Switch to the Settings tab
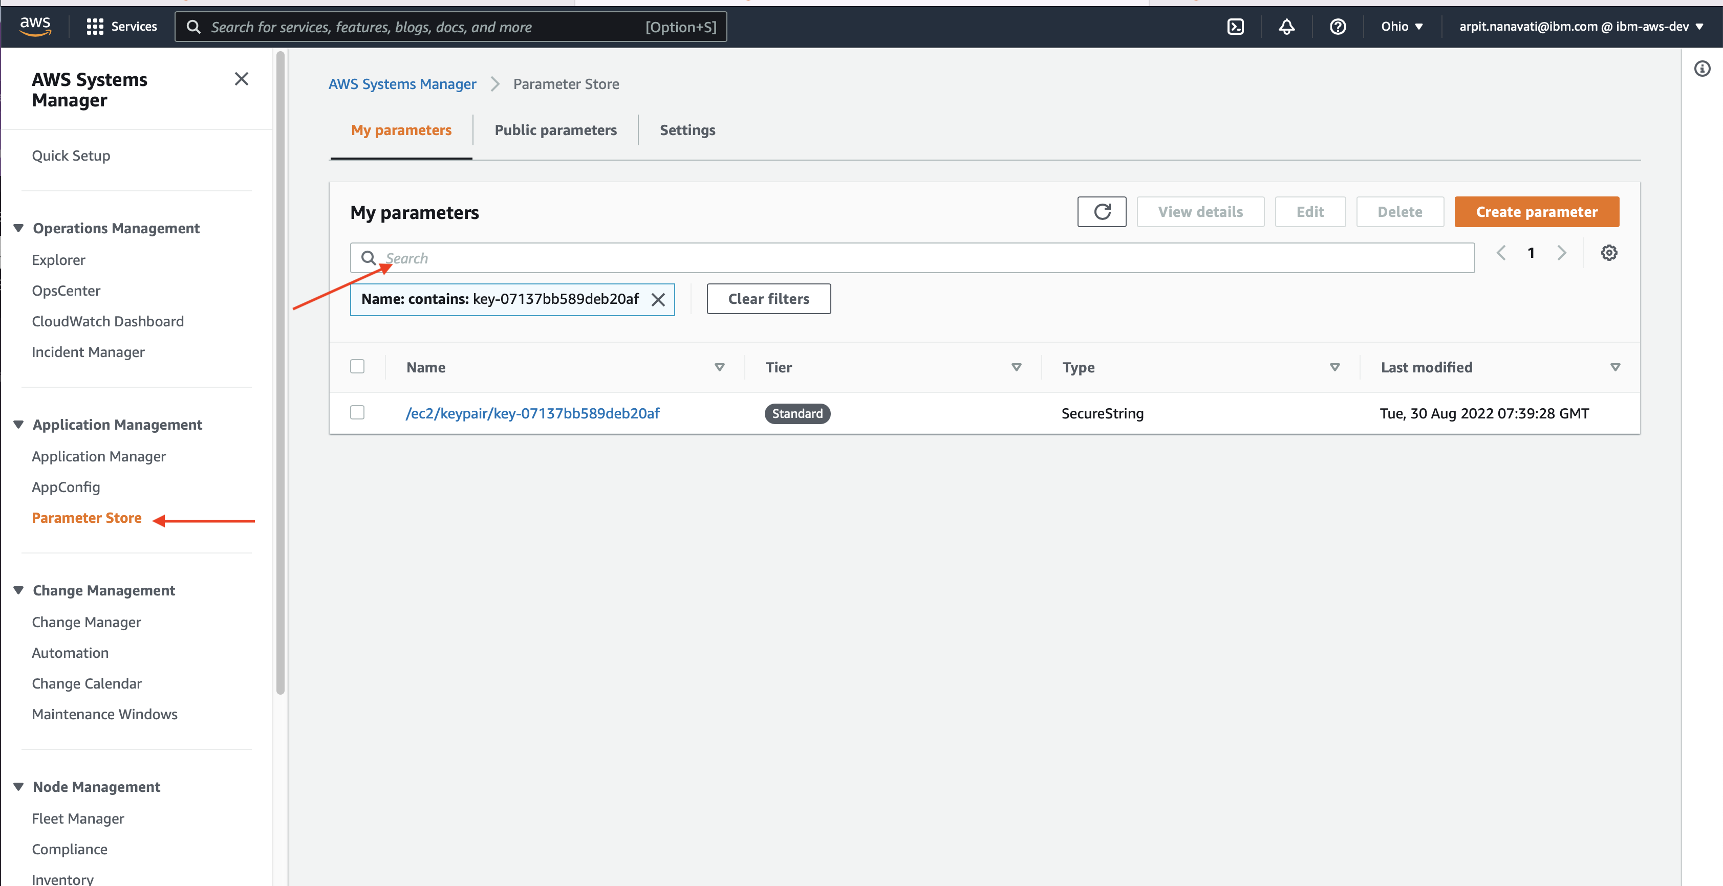 click(x=687, y=130)
